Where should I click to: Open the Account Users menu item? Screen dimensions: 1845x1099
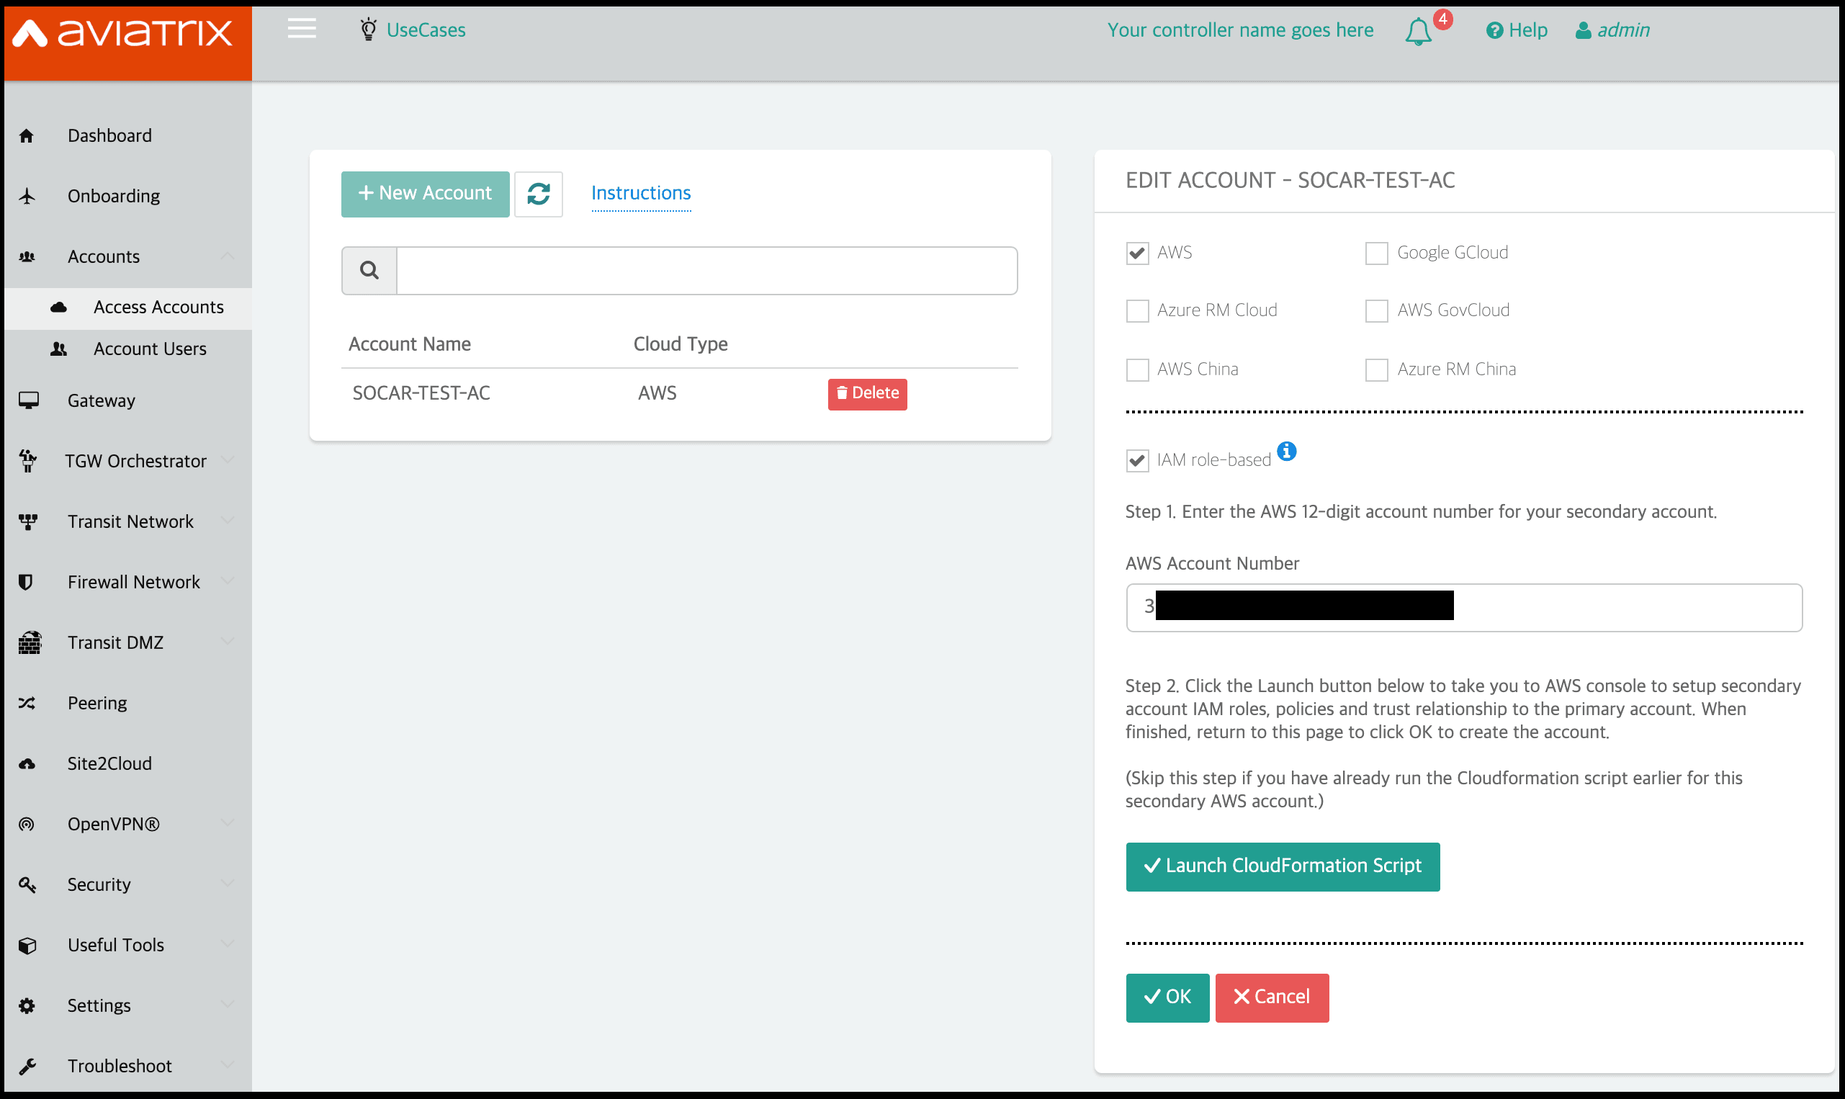(x=150, y=349)
